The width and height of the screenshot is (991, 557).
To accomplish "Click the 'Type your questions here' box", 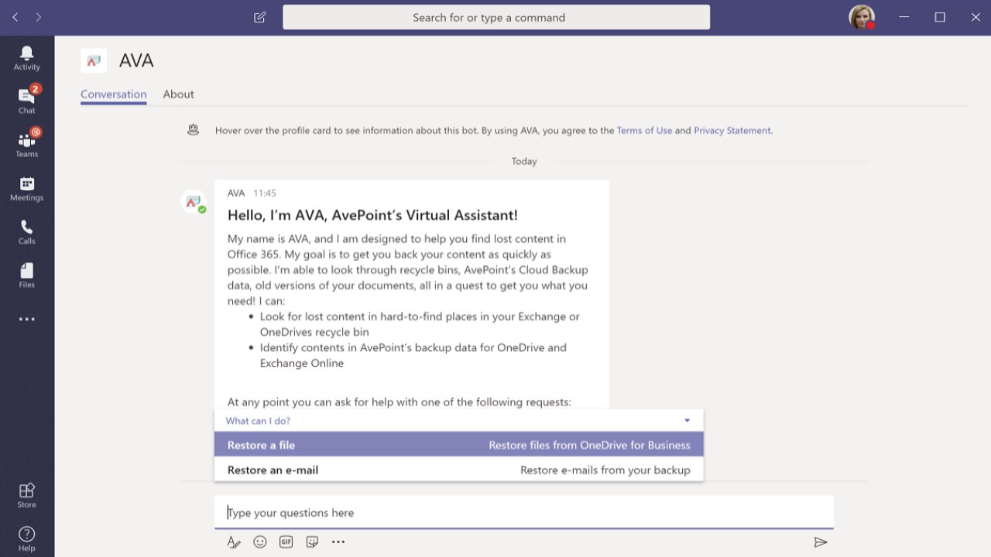I will point(524,512).
